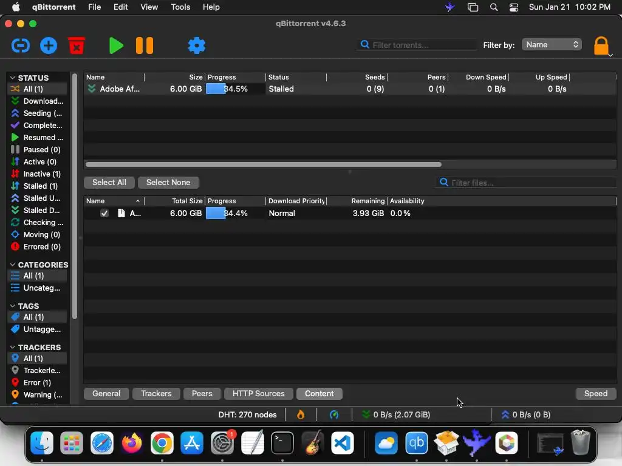This screenshot has height=466, width=622.
Task: Click the red Remove torrent icon
Action: click(x=77, y=46)
